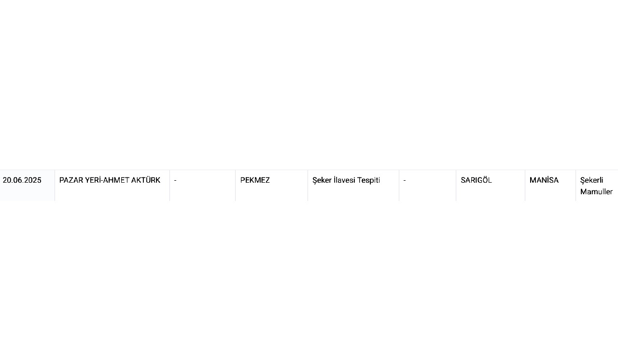Select the Şeker İlavesi Tespiti cell
Screen dimensions: 618x347
pyautogui.click(x=353, y=186)
